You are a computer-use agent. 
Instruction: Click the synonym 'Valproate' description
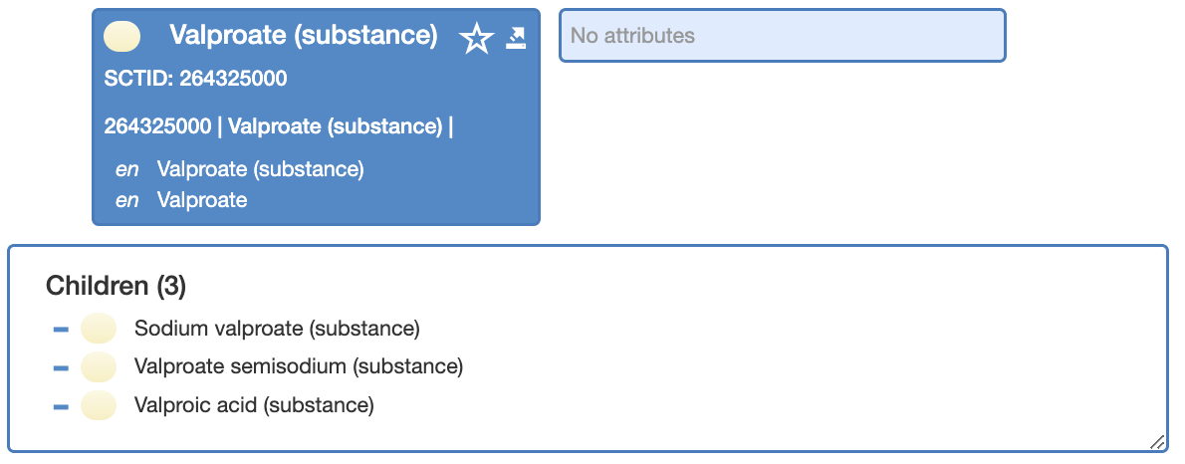point(202,200)
